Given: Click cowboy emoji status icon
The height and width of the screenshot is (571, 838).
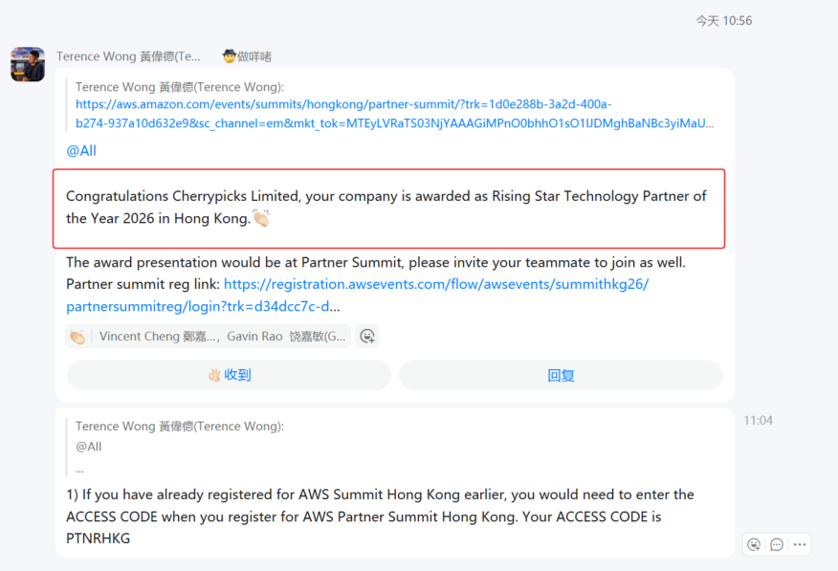Looking at the screenshot, I should [230, 56].
